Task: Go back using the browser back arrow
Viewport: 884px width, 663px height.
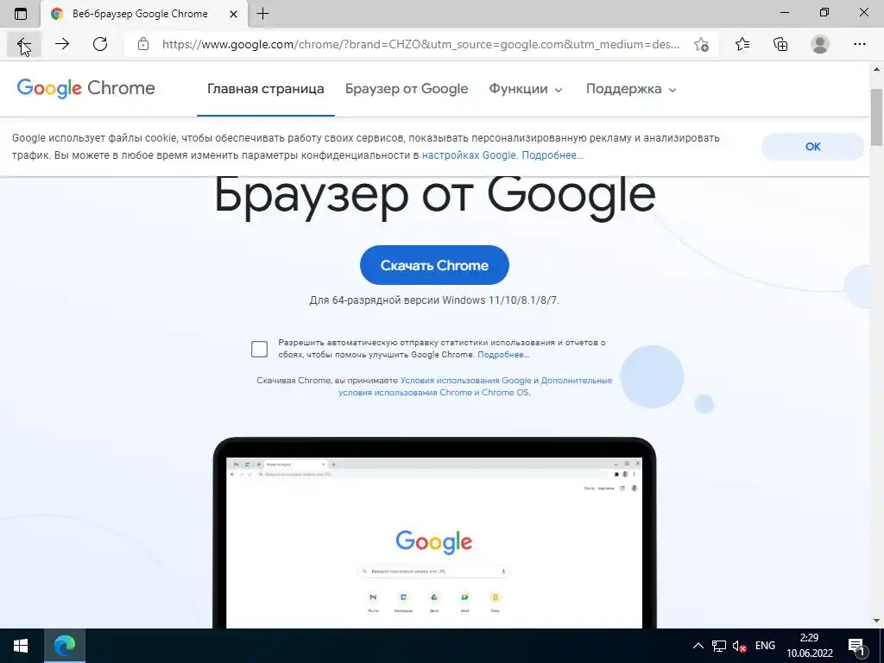Action: (23, 44)
